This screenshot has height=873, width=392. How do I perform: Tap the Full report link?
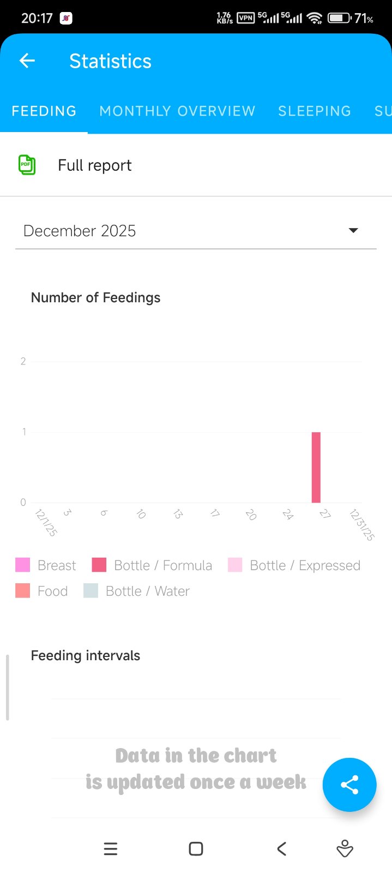tap(95, 165)
